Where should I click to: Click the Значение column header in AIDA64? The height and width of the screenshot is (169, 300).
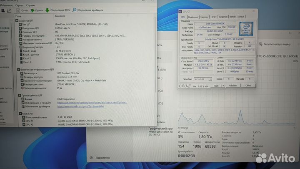60,16
